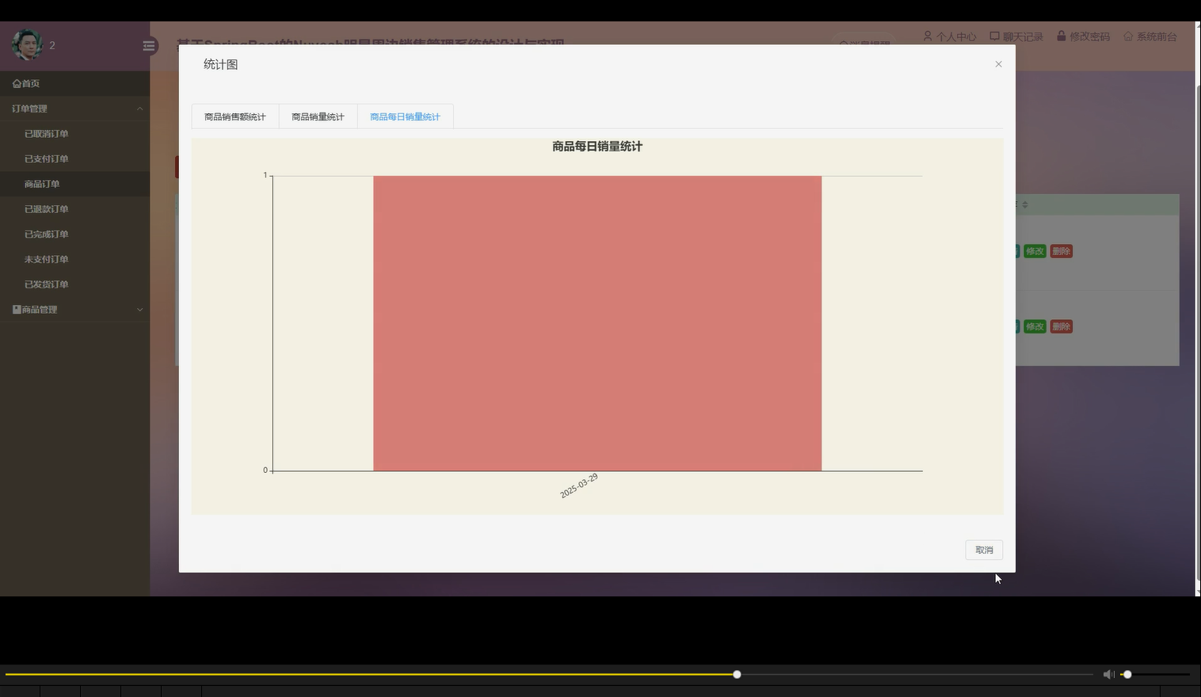1201x697 pixels.
Task: Toggle the sidebar collapse hamburger icon
Action: 149,46
